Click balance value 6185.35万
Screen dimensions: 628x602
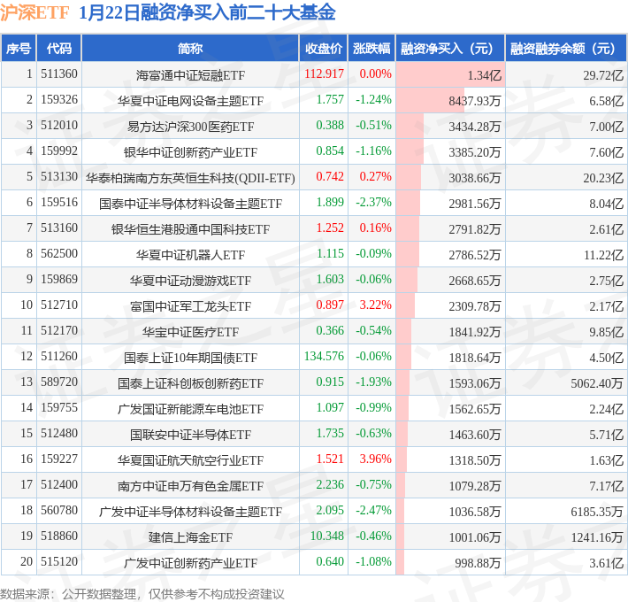point(597,512)
